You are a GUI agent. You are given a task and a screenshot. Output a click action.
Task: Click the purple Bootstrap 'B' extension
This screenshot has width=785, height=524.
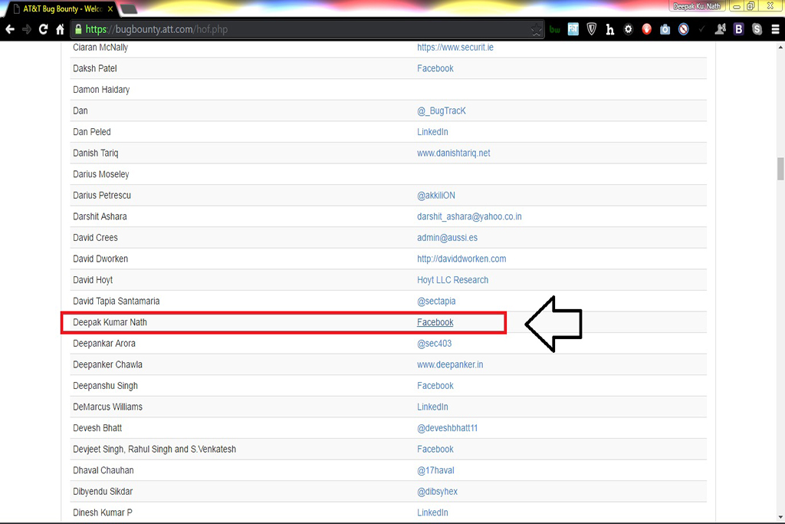pyautogui.click(x=738, y=30)
